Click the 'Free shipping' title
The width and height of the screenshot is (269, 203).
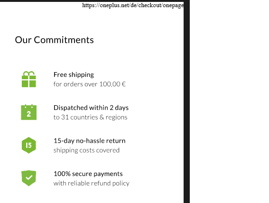pyautogui.click(x=74, y=75)
